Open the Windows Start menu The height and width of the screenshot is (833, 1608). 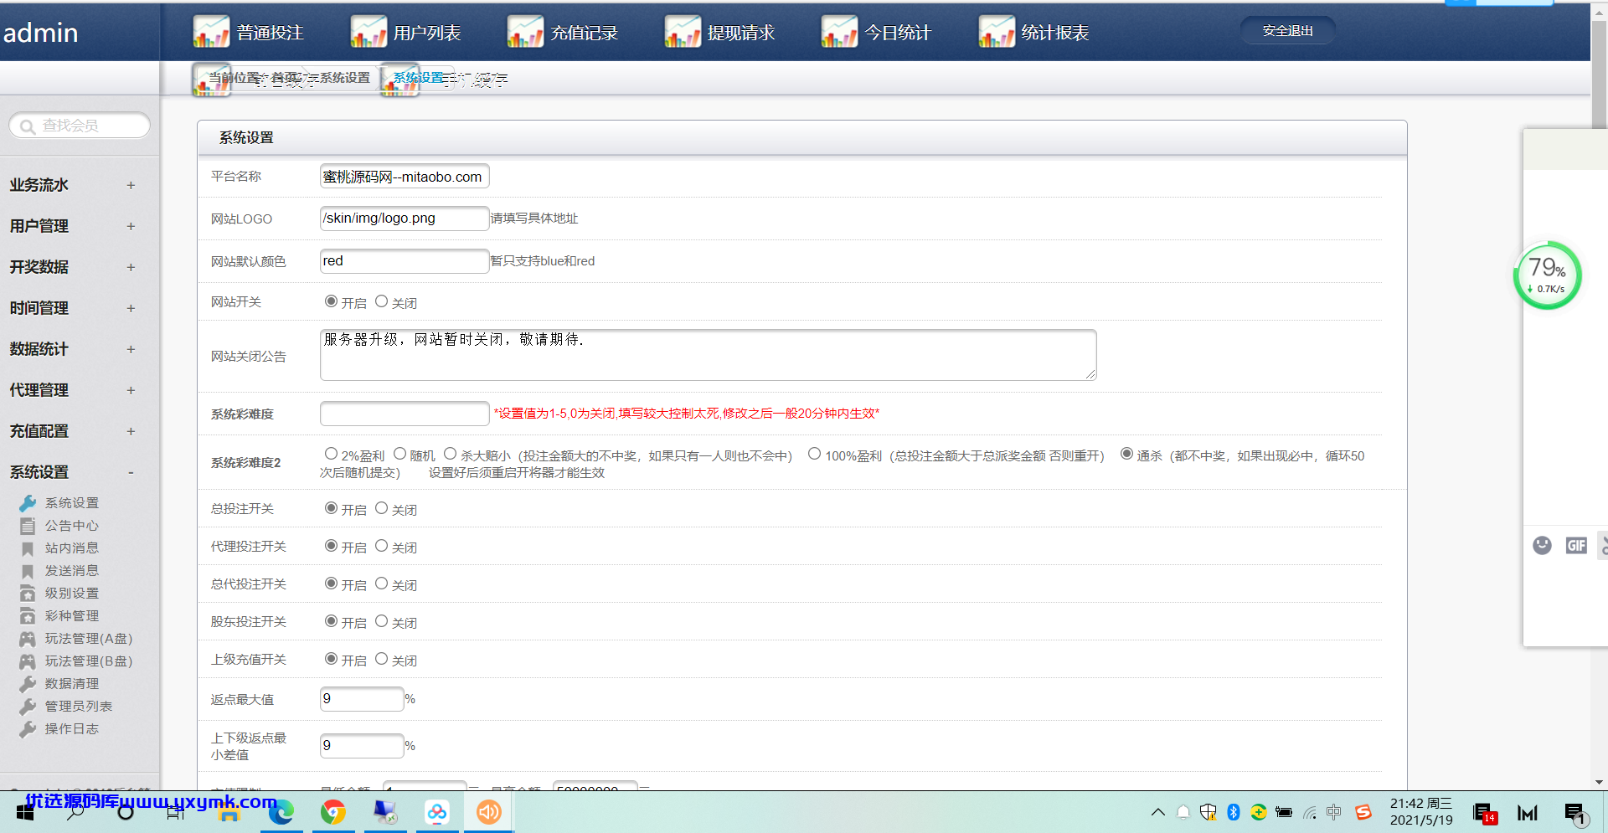click(x=25, y=812)
